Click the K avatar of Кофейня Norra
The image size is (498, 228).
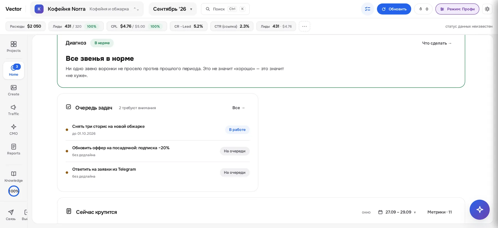(39, 9)
